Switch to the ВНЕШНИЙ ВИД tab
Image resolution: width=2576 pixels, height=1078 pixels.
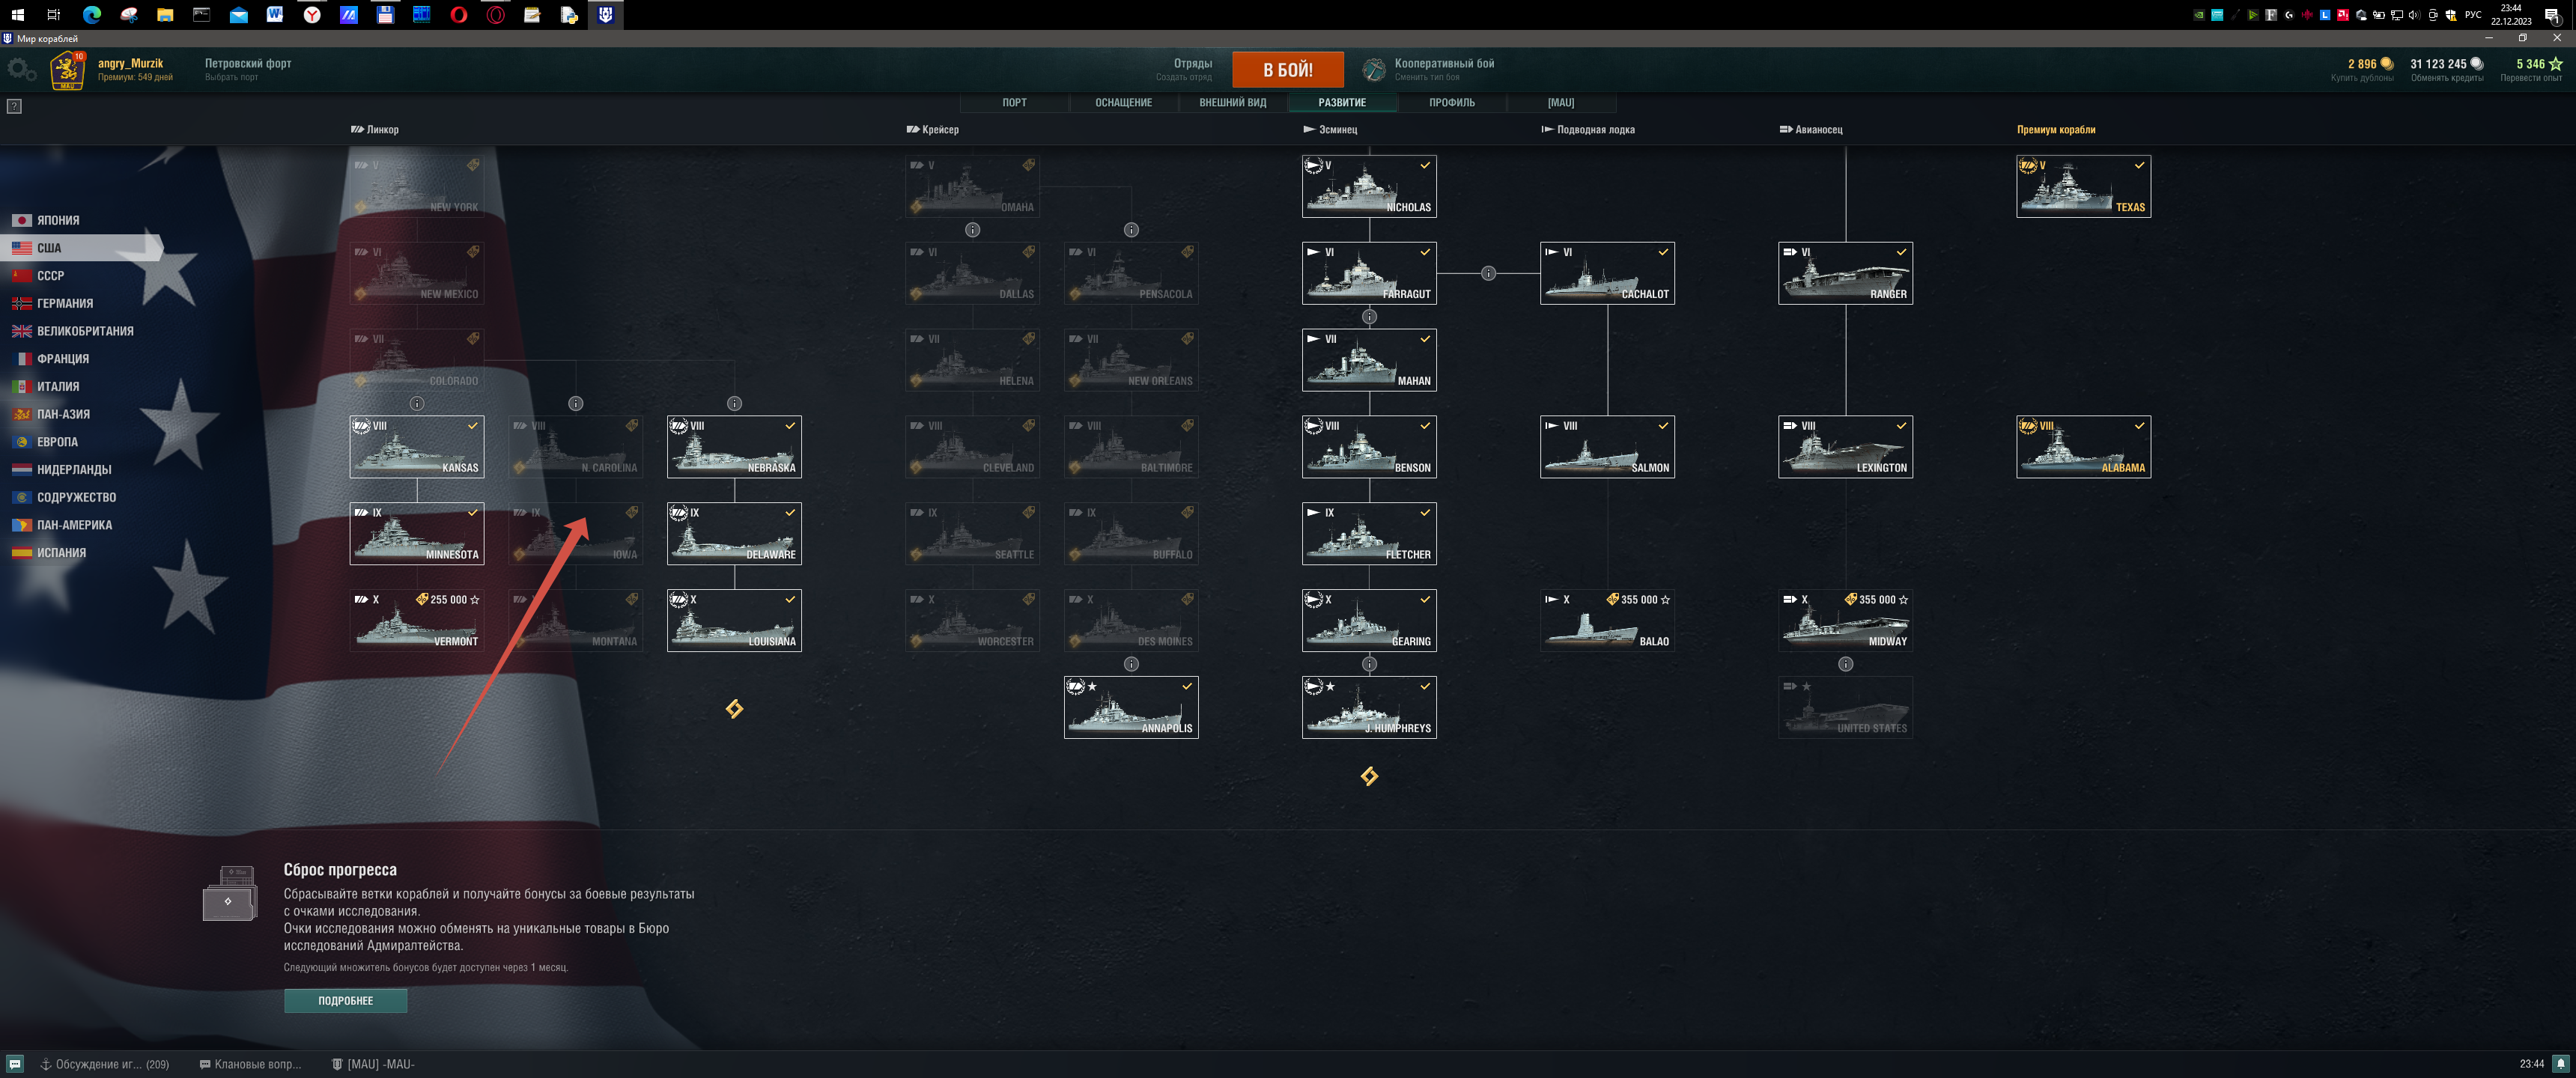pyautogui.click(x=1232, y=103)
